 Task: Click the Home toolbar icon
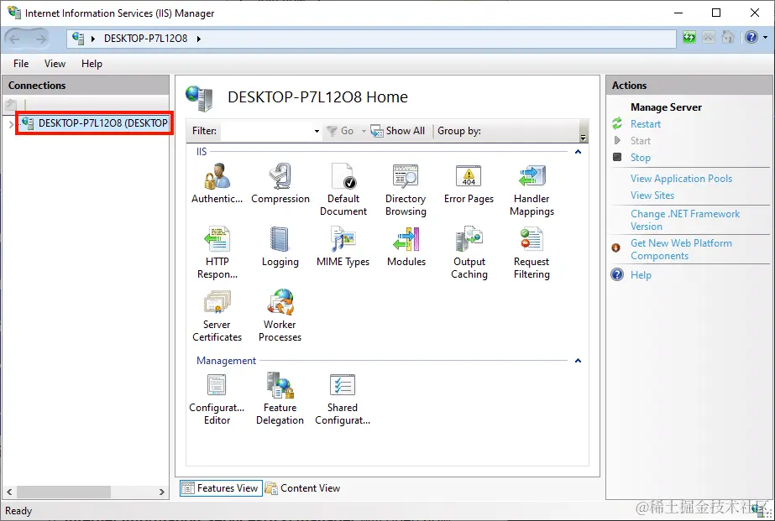coord(727,38)
